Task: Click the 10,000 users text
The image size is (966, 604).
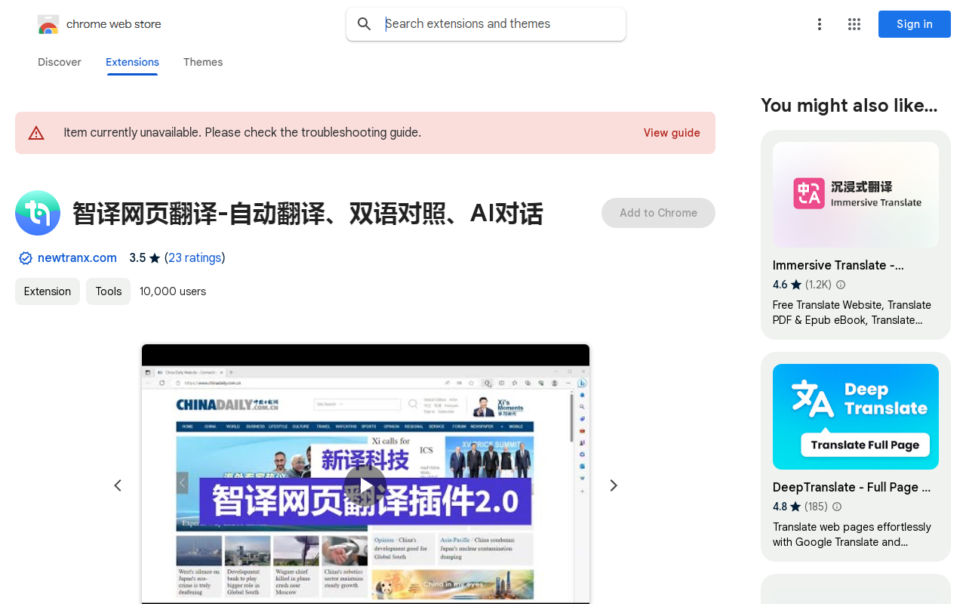Action: tap(173, 291)
